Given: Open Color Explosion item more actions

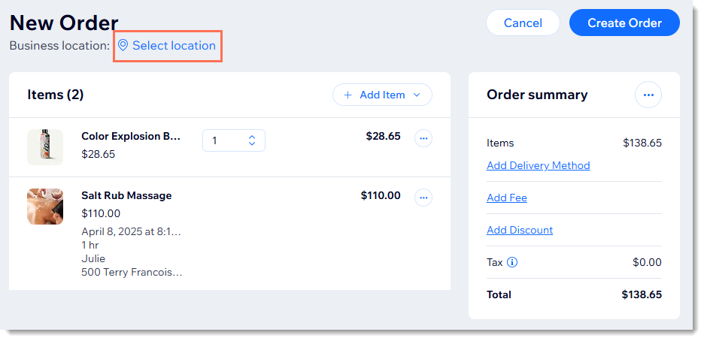Looking at the screenshot, I should 423,138.
